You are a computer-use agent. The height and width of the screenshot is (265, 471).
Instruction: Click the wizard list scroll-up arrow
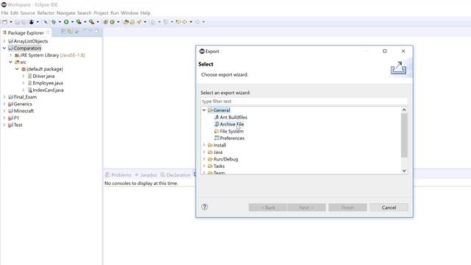click(404, 110)
